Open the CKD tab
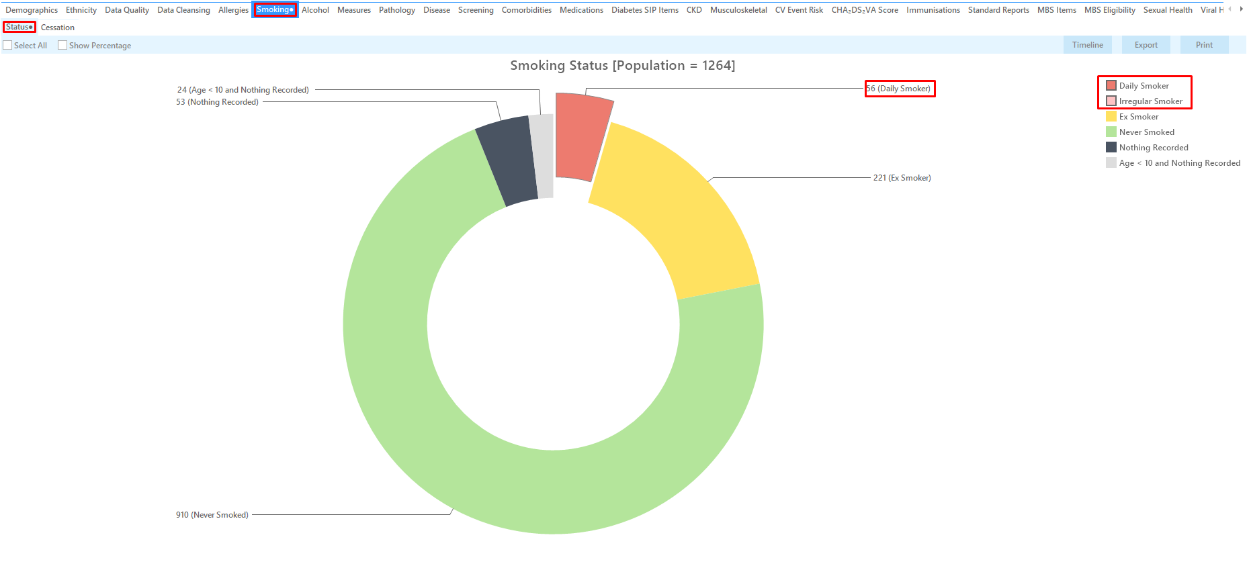 [694, 10]
